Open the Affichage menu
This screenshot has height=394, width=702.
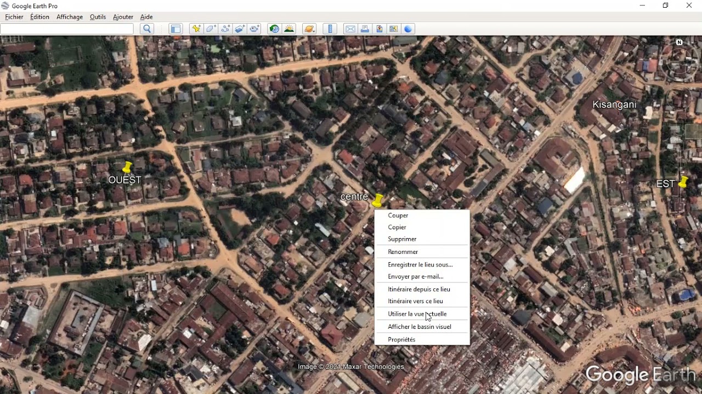(70, 17)
